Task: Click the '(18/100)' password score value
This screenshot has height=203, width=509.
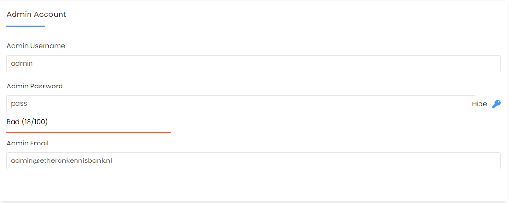Action: (x=35, y=122)
